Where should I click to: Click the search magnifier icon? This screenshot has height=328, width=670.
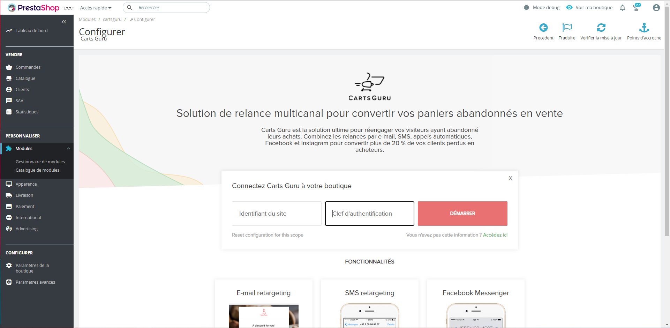[130, 7]
